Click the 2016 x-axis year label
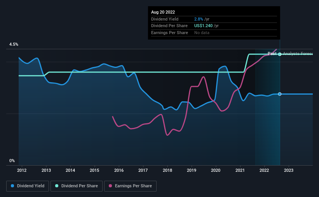 119,170
